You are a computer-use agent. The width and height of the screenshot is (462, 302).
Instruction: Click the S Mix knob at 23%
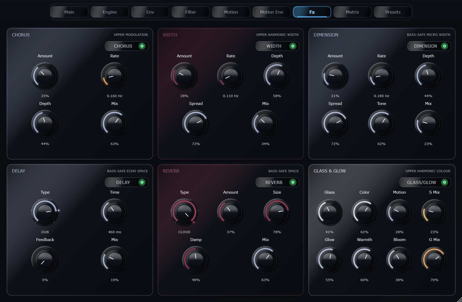pos(434,212)
